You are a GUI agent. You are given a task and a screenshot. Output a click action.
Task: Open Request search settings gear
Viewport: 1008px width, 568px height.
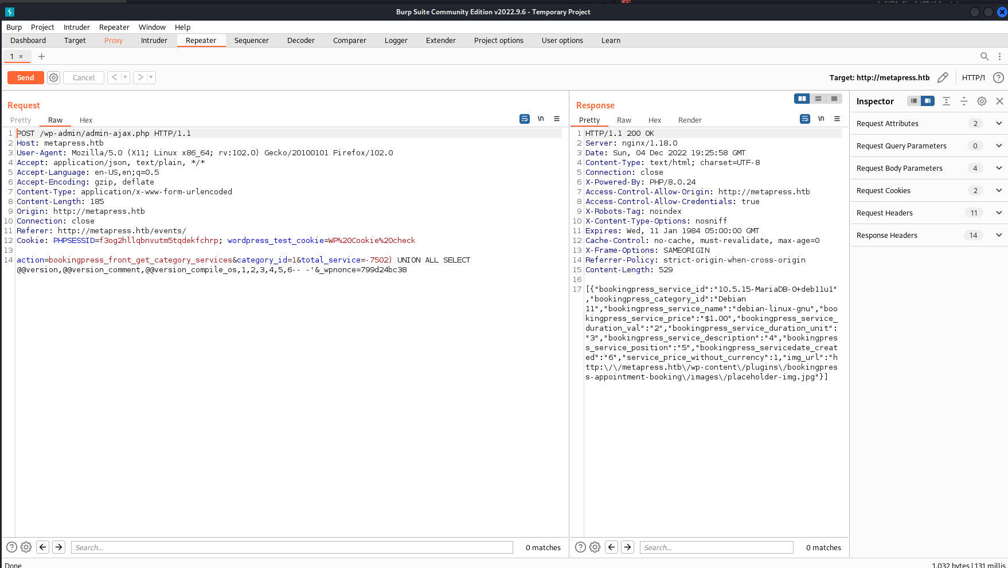[26, 547]
